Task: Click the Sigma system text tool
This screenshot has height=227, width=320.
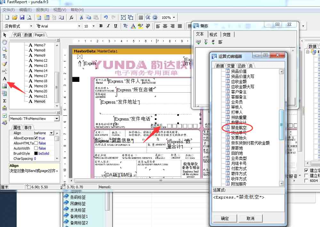Action: click(x=4, y=101)
